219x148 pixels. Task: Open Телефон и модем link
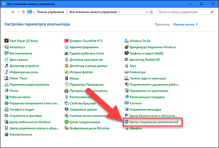pos(22,110)
